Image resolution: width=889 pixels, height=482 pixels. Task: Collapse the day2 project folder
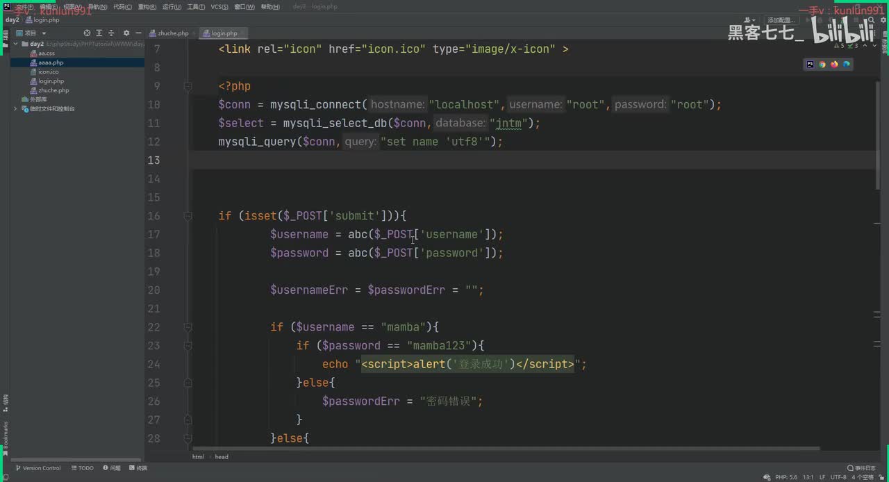[16, 44]
